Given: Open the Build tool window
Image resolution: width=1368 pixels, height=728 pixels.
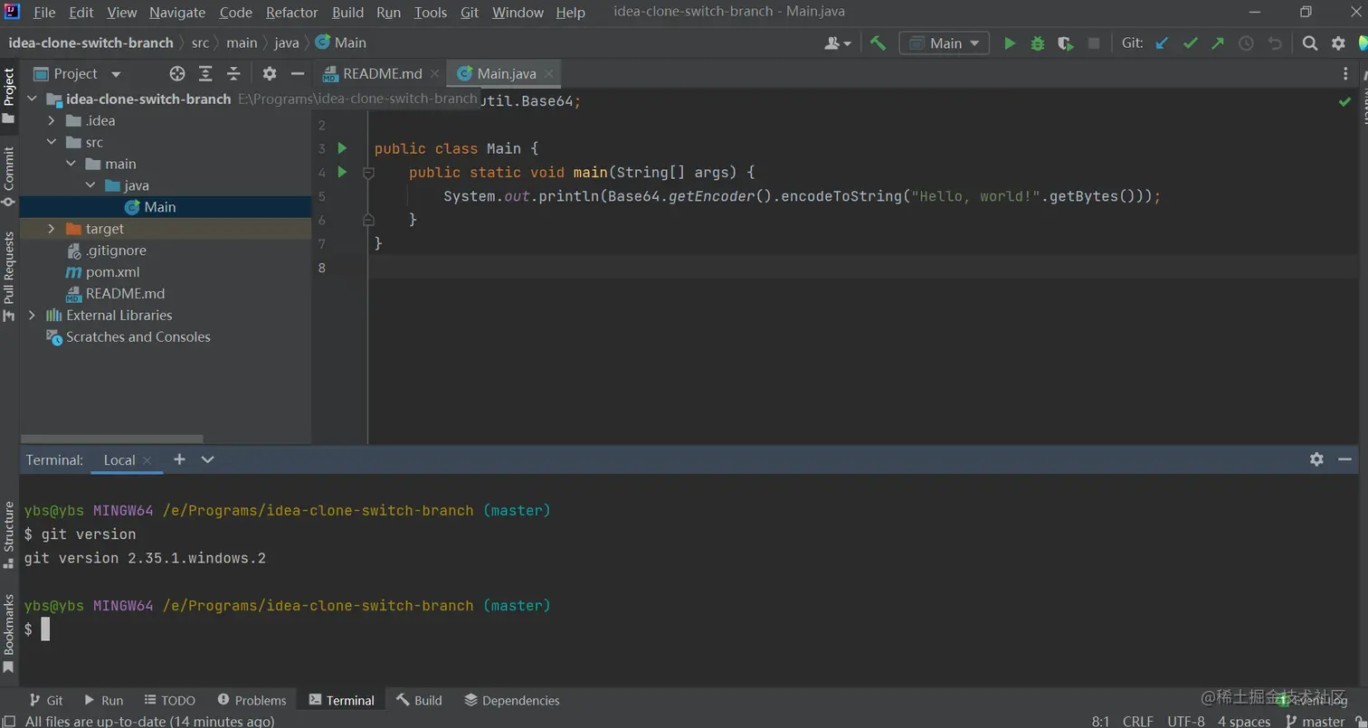Looking at the screenshot, I should [418, 700].
